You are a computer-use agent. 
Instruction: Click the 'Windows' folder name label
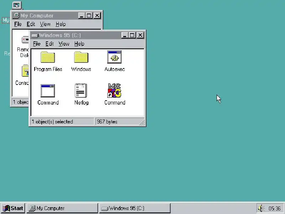[81, 69]
